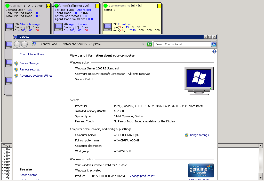Viewport: 264px width, 181px height.
Task: Click Service Type Operating value
Action: click(84, 10)
